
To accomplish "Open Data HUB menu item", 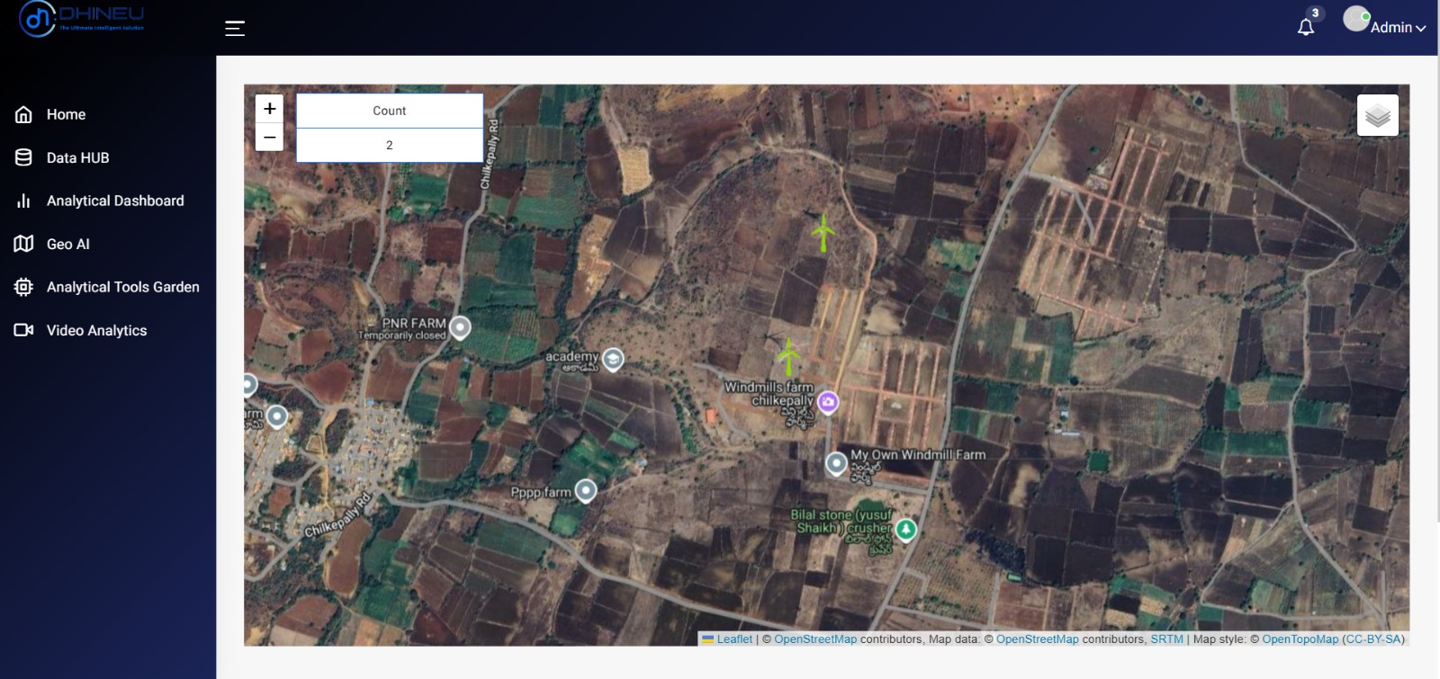I will point(77,158).
